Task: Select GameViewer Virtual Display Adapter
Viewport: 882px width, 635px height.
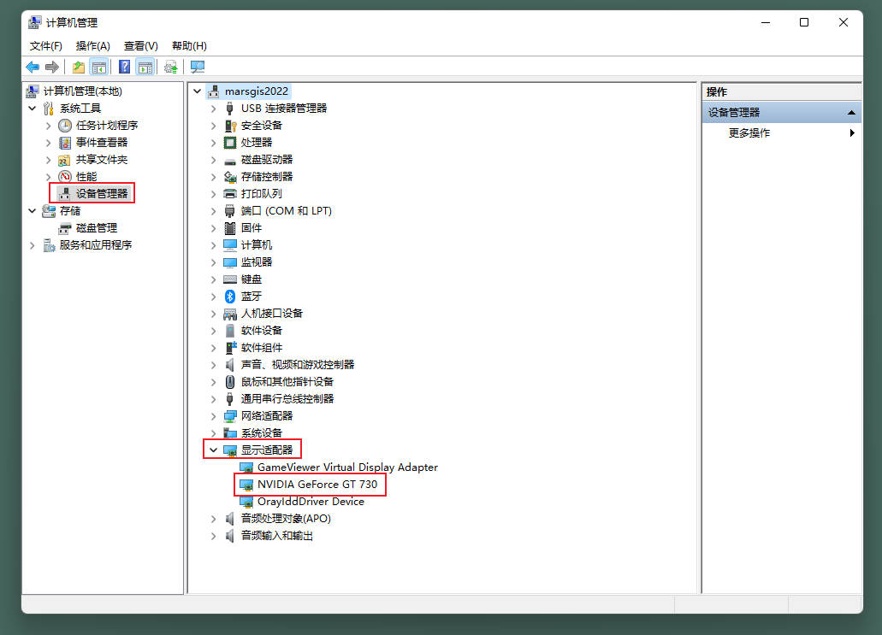Action: click(346, 467)
